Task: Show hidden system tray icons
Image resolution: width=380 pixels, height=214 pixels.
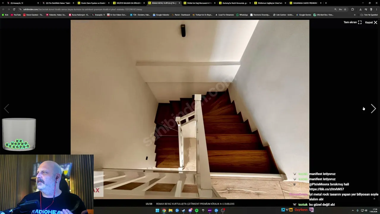Action: [353, 210]
